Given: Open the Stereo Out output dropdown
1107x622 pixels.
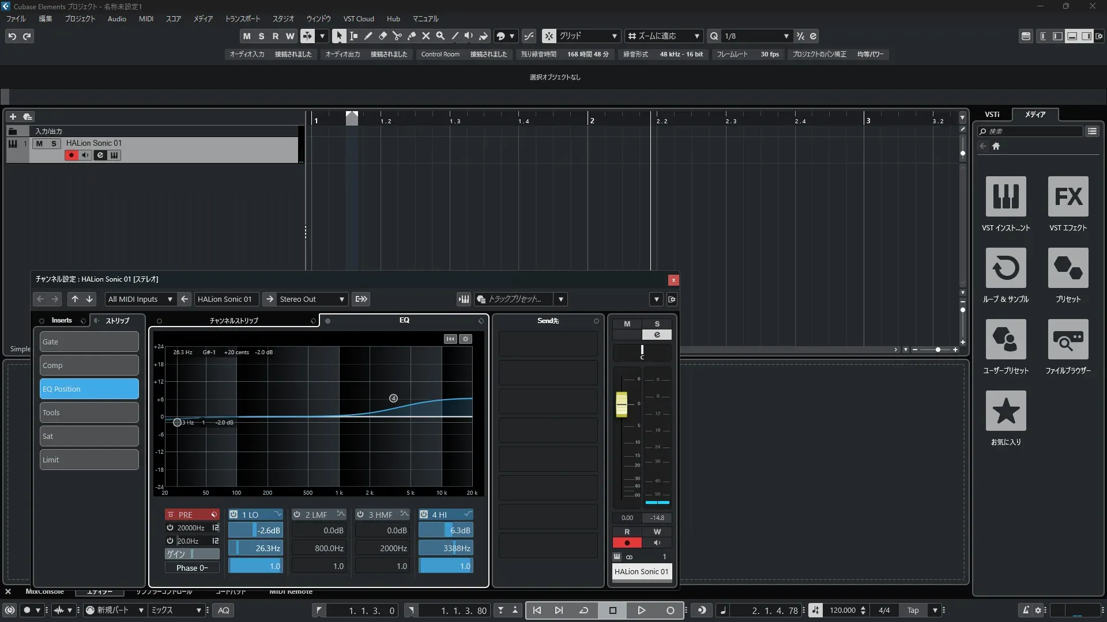Looking at the screenshot, I should click(342, 299).
